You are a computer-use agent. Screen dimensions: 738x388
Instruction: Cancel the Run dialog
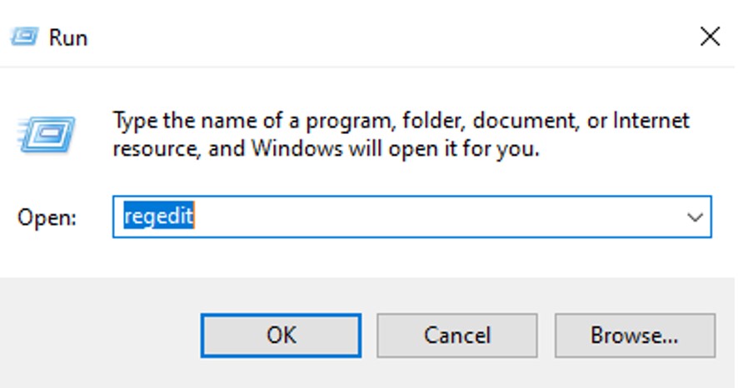tap(456, 335)
